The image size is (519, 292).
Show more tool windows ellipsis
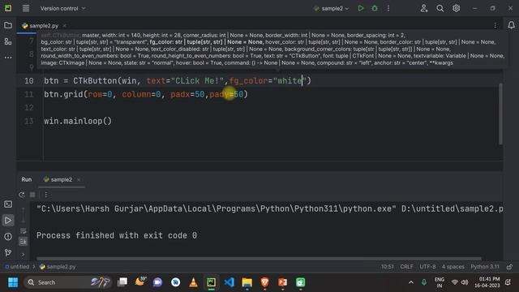tap(8, 58)
